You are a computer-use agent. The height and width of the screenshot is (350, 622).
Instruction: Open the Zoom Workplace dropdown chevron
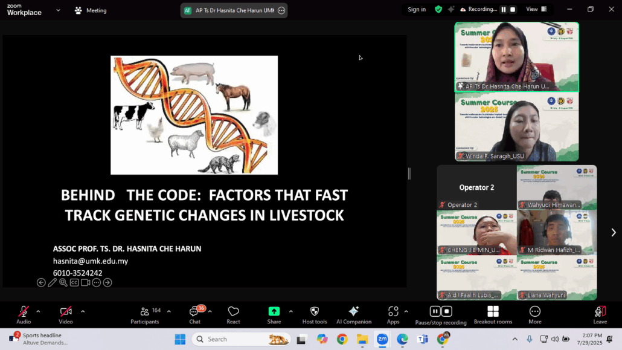pyautogui.click(x=58, y=10)
